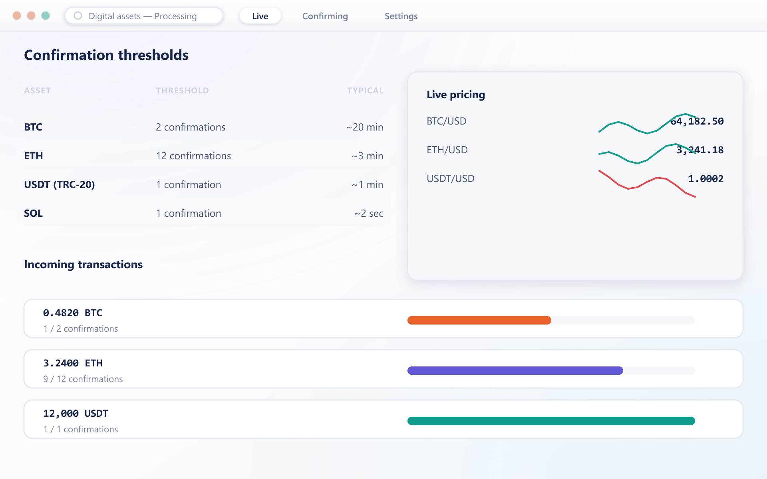Image resolution: width=767 pixels, height=479 pixels.
Task: Click the purple ETH confirmation progress bar
Action: click(515, 370)
